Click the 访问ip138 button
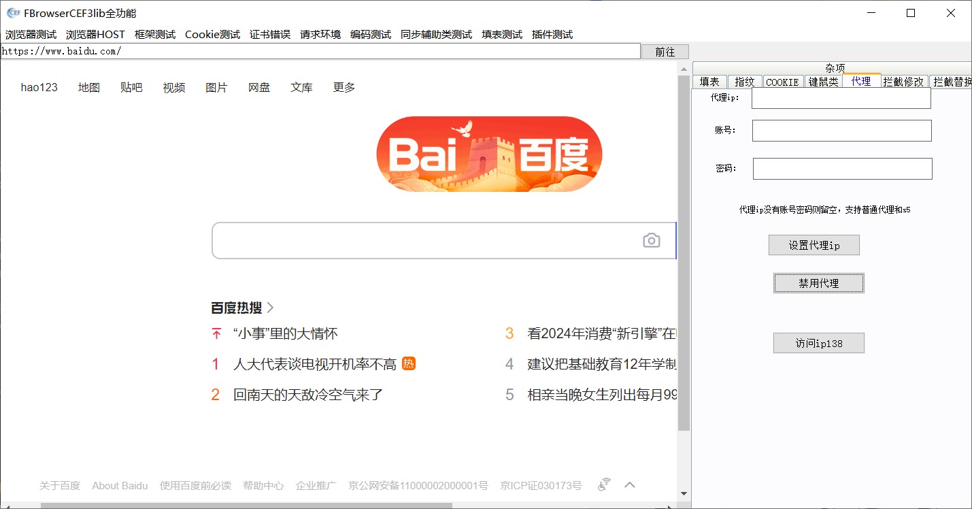Image resolution: width=972 pixels, height=509 pixels. point(819,343)
